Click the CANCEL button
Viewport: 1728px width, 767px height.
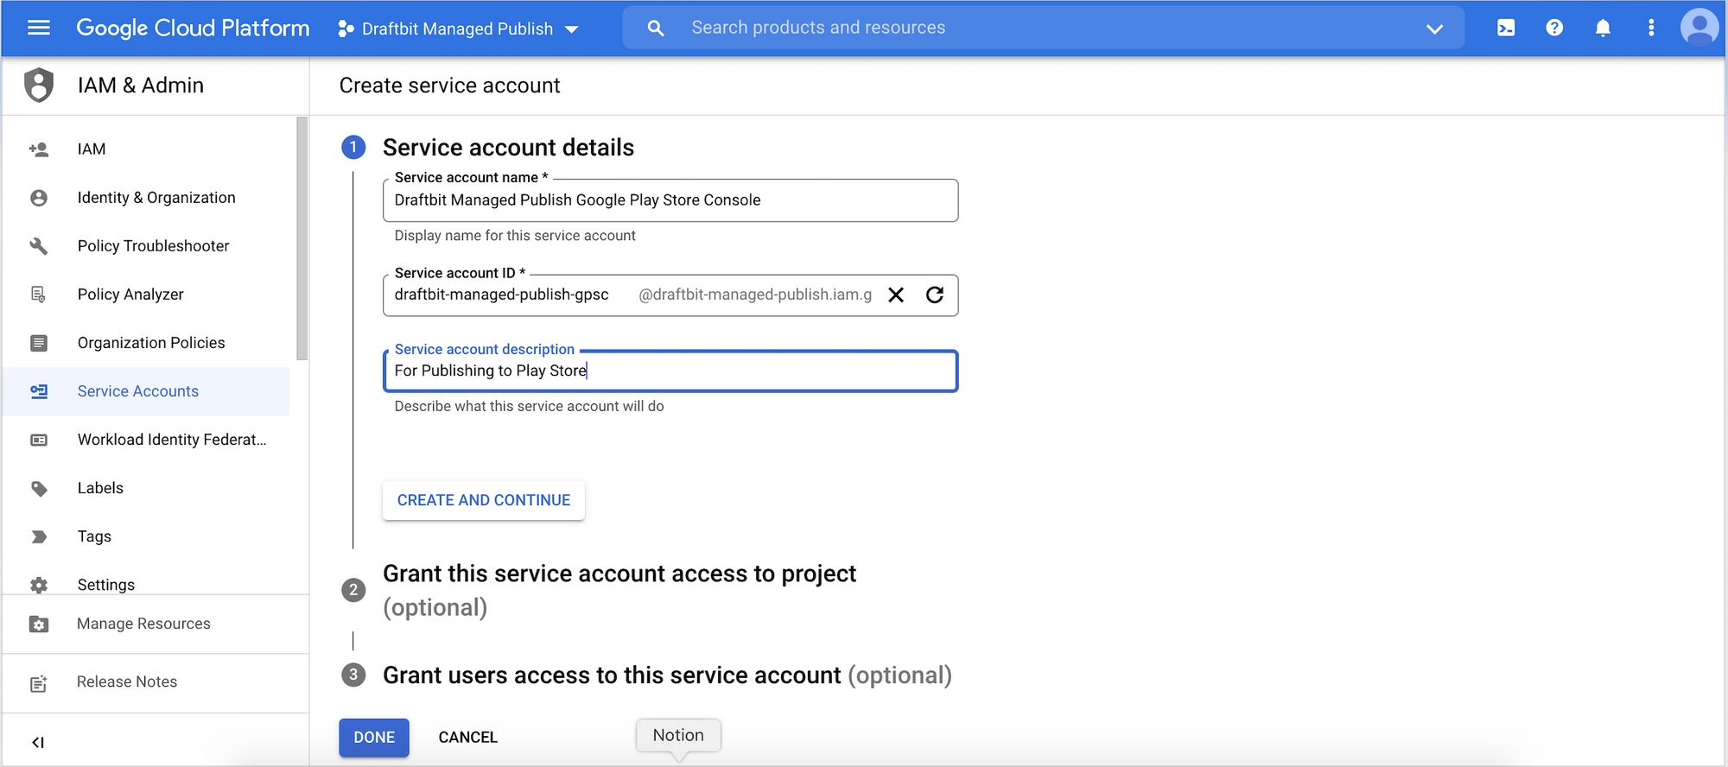point(468,738)
